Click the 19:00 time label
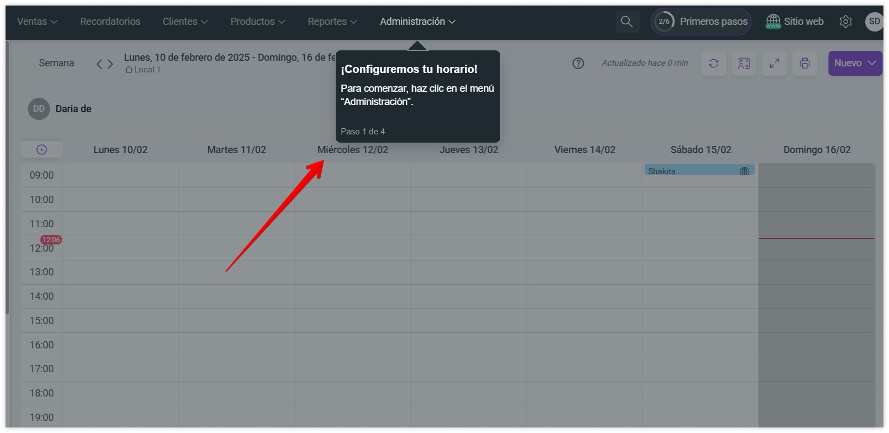Screen dimensions: 889x433 41,418
